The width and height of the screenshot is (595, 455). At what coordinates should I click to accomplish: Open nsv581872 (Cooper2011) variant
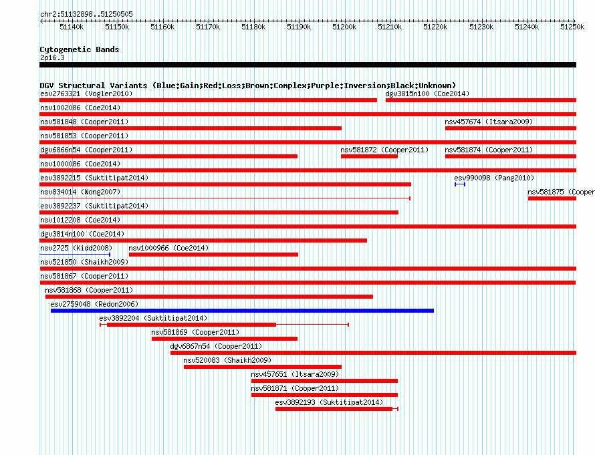(384, 150)
